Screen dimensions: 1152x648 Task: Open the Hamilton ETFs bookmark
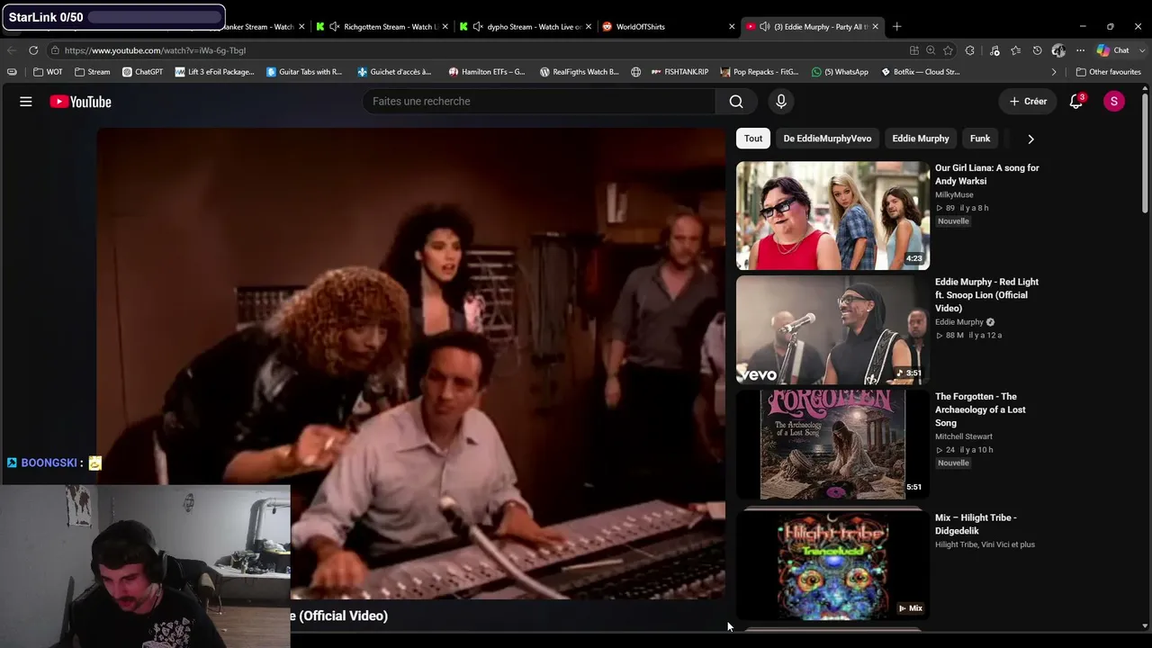tap(487, 72)
